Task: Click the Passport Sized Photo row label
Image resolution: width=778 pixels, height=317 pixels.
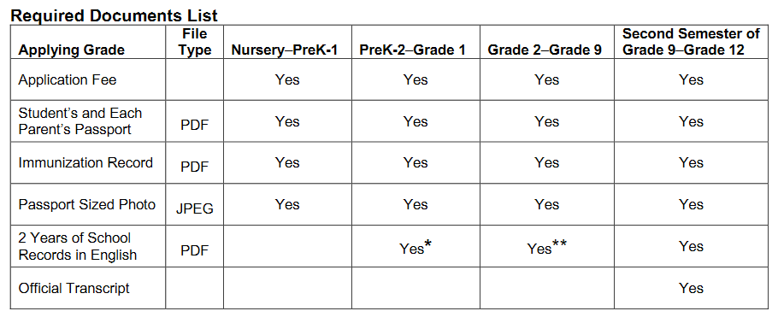Action: pos(87,204)
